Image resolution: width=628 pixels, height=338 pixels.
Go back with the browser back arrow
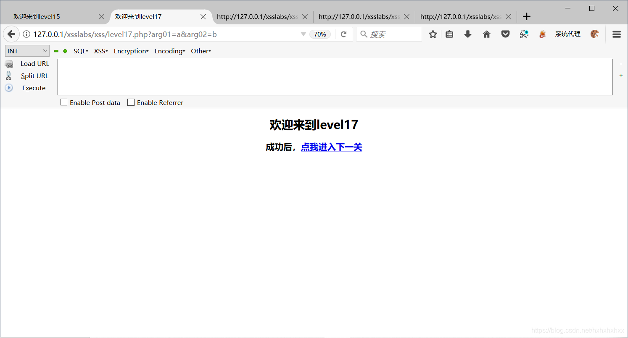(x=11, y=34)
